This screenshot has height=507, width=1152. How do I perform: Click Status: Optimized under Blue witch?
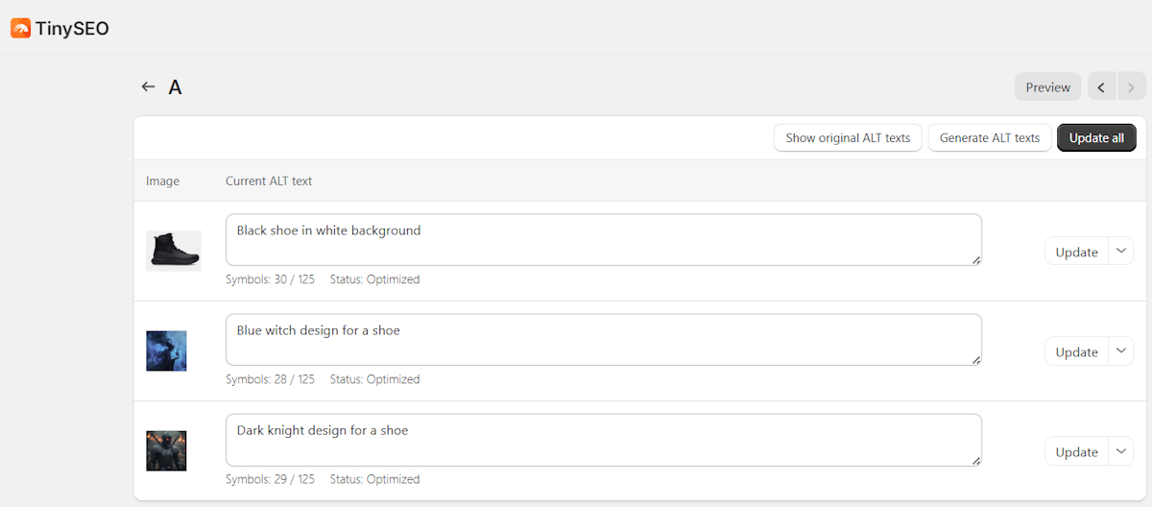click(374, 379)
